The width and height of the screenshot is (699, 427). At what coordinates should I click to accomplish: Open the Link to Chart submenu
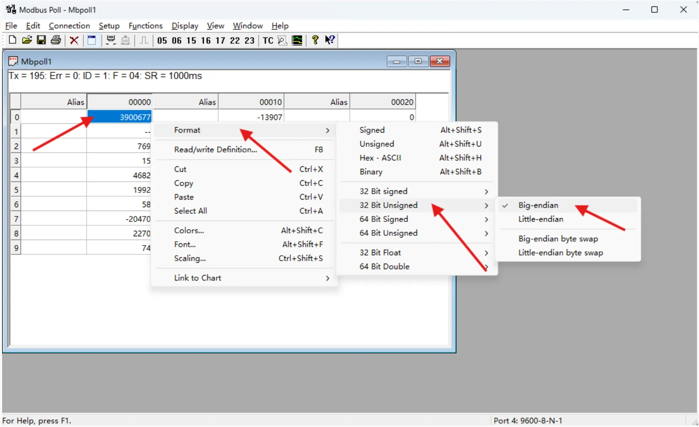pyautogui.click(x=197, y=278)
